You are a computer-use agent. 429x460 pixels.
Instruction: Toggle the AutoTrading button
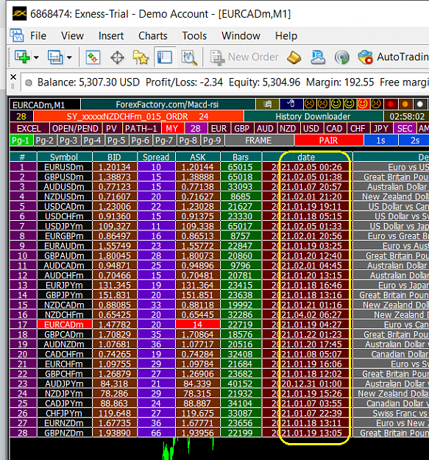pyautogui.click(x=393, y=57)
